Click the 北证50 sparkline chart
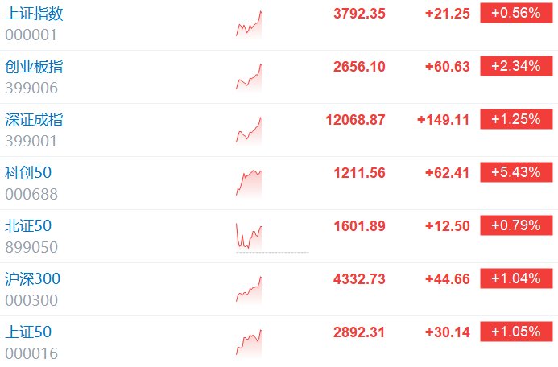Image resolution: width=558 pixels, height=367 pixels. click(249, 237)
